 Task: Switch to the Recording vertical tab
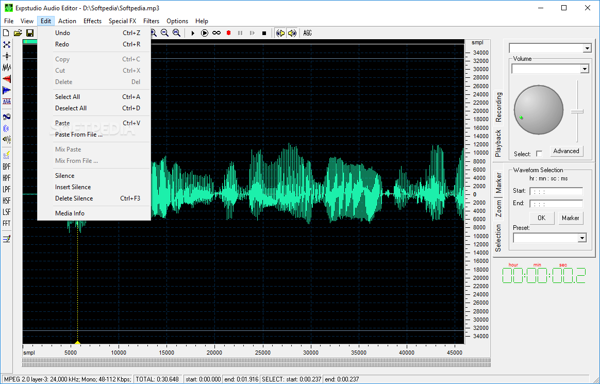(x=498, y=108)
